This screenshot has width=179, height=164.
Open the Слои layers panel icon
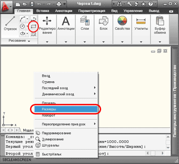85,20
